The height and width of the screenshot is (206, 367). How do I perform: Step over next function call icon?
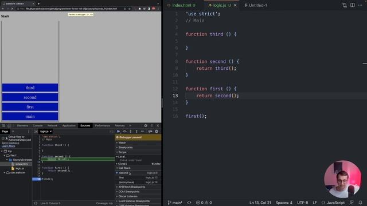pos(124,132)
